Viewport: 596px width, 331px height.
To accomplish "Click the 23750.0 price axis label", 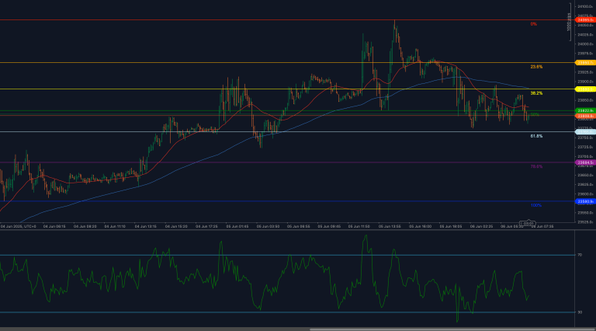I will point(585,138).
